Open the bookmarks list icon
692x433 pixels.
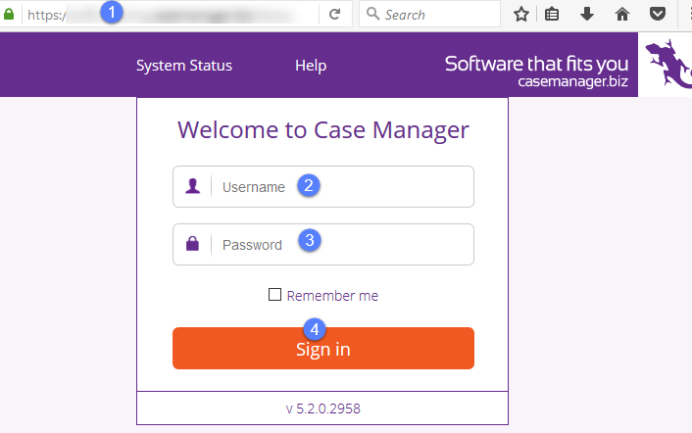click(x=552, y=14)
